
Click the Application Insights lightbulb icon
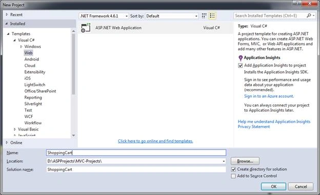click(x=241, y=58)
